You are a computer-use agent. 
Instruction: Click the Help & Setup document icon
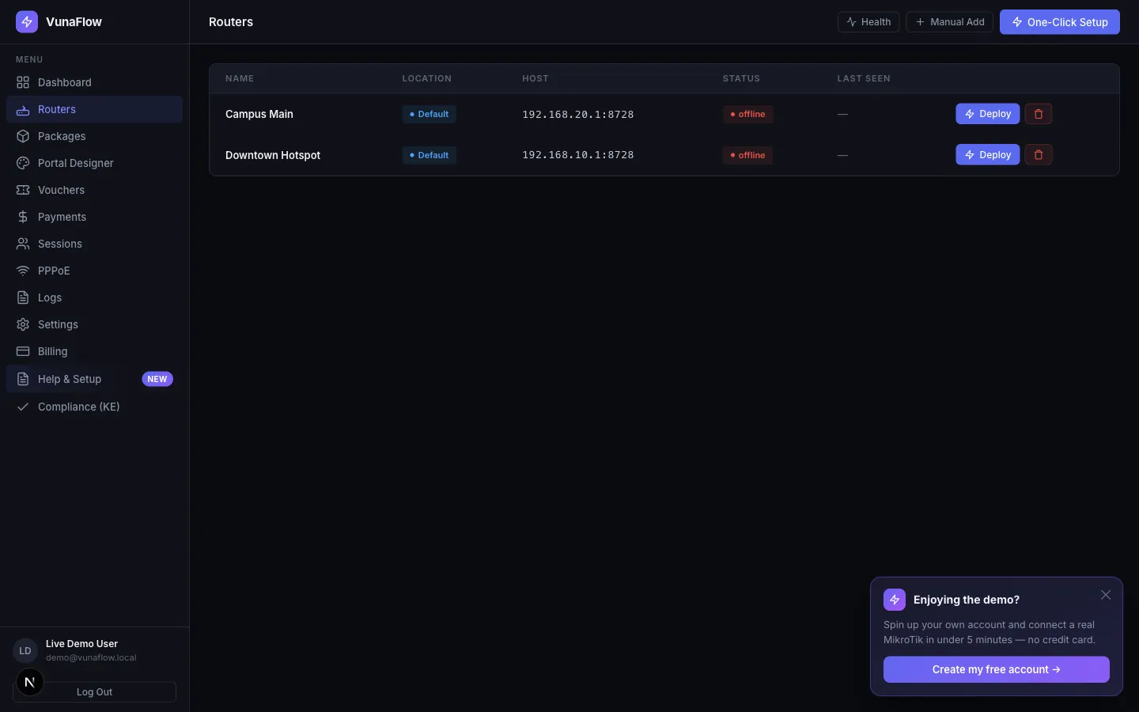23,379
